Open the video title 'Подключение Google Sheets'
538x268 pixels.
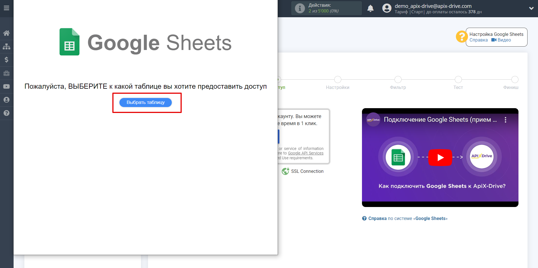point(440,120)
